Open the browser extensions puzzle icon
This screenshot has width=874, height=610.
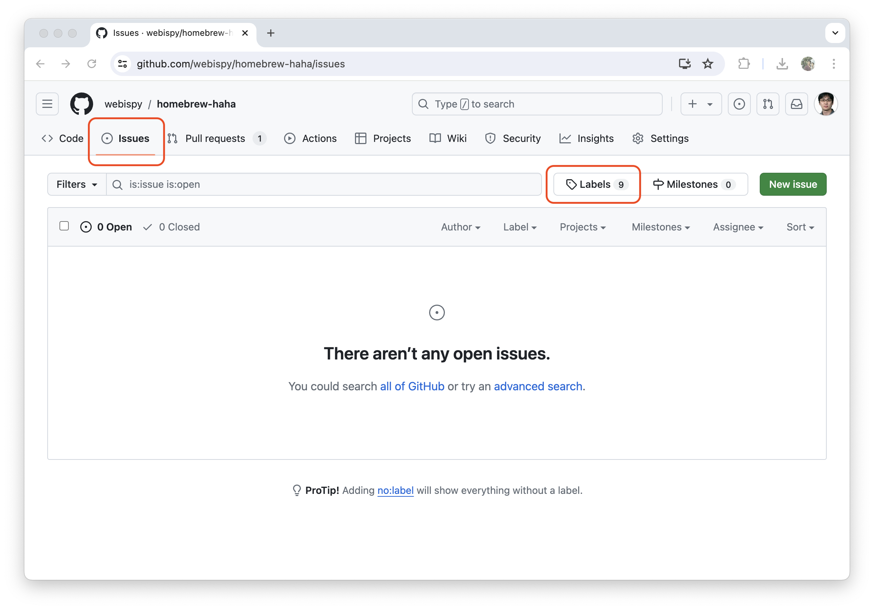[x=744, y=63]
